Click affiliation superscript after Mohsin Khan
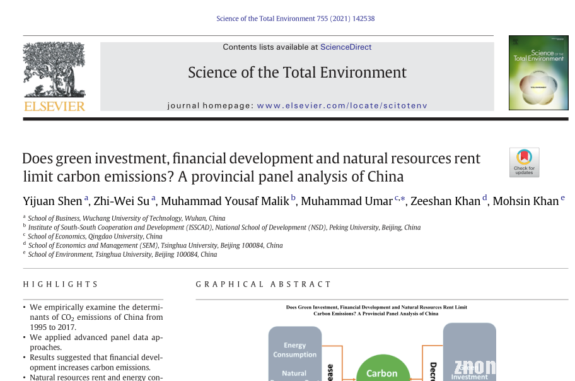575x381 pixels. (x=563, y=198)
